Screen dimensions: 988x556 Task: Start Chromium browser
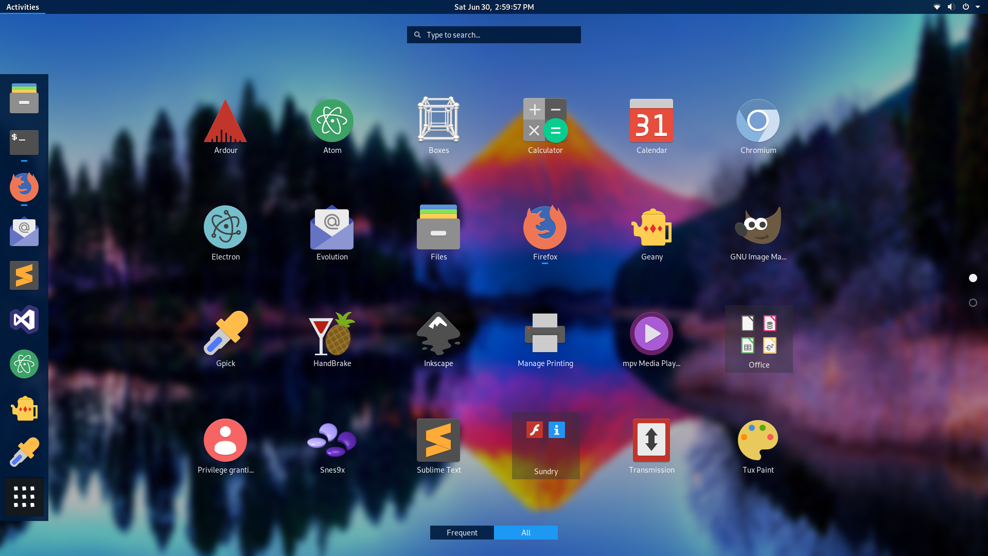pos(758,127)
